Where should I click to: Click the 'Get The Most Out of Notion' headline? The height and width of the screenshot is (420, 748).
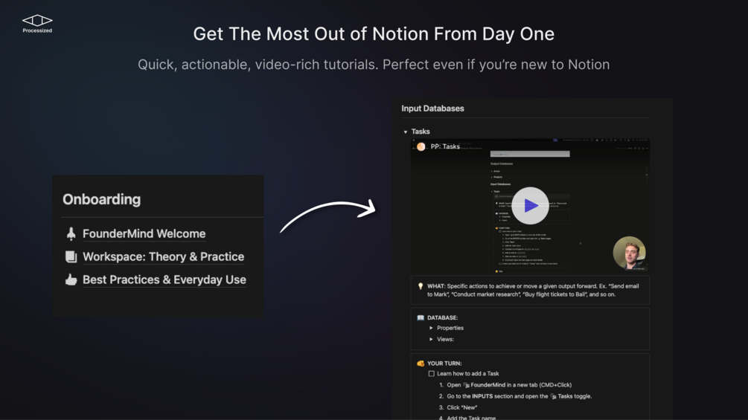click(x=374, y=33)
